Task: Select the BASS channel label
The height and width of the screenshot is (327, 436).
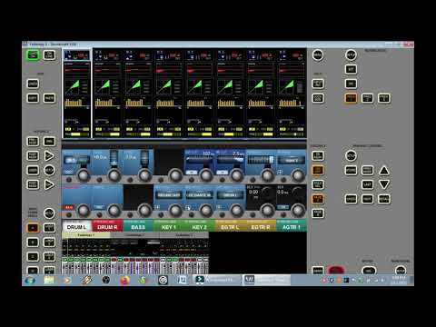Action: pos(138,226)
